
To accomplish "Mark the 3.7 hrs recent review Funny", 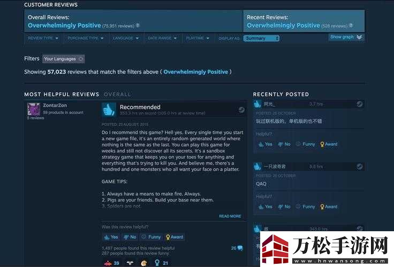I will coord(305,144).
